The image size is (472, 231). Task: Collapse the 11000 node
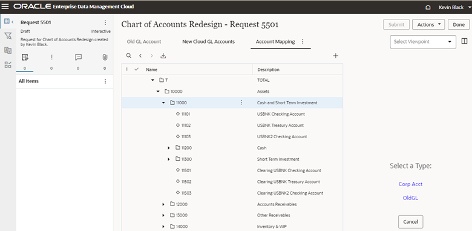pyautogui.click(x=163, y=103)
